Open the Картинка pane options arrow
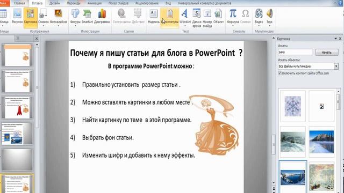This screenshot has height=193, width=344. point(335,39)
